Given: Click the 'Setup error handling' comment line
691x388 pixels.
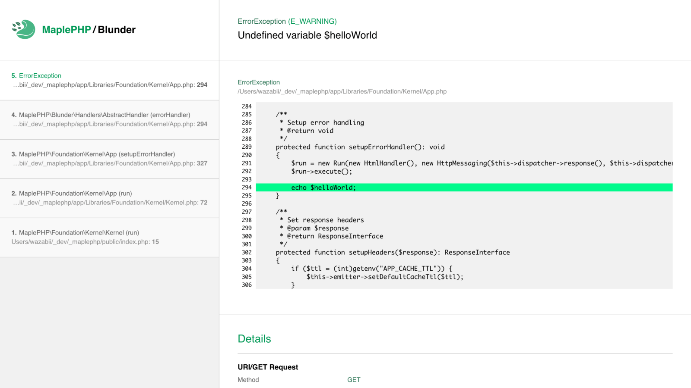Looking at the screenshot, I should 322,123.
